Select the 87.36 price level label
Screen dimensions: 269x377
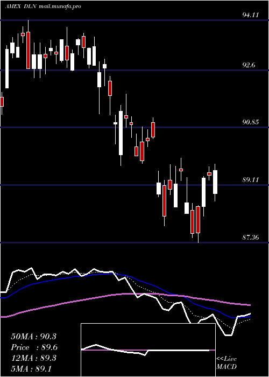251,238
